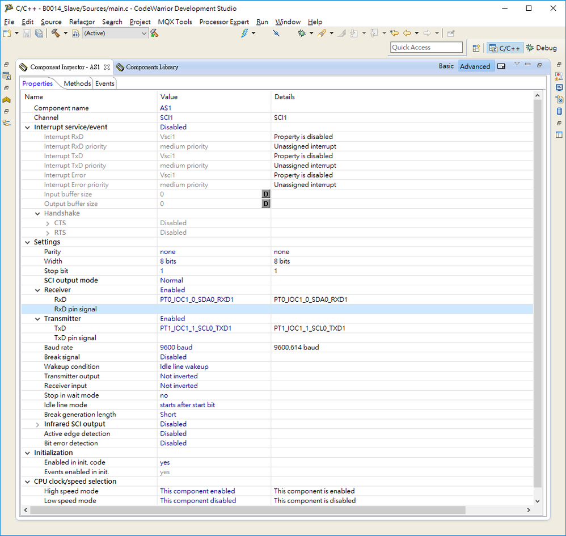The height and width of the screenshot is (536, 566).
Task: Click the blue crossed-out skip breakpoints icon
Action: tap(276, 33)
